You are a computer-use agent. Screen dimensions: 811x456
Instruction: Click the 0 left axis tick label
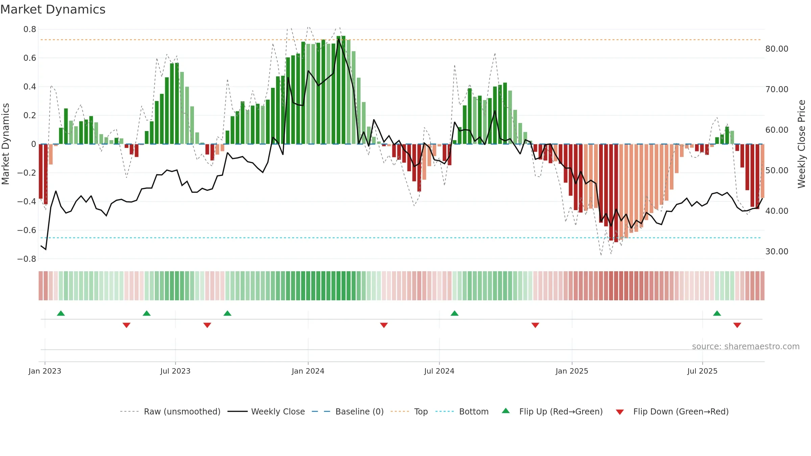tap(33, 144)
